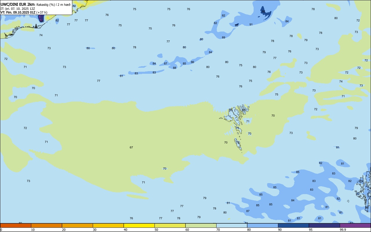The image size is (371, 232).
Task: Click the amber 20–30 legend swatch
Action: pyautogui.click(x=77, y=225)
